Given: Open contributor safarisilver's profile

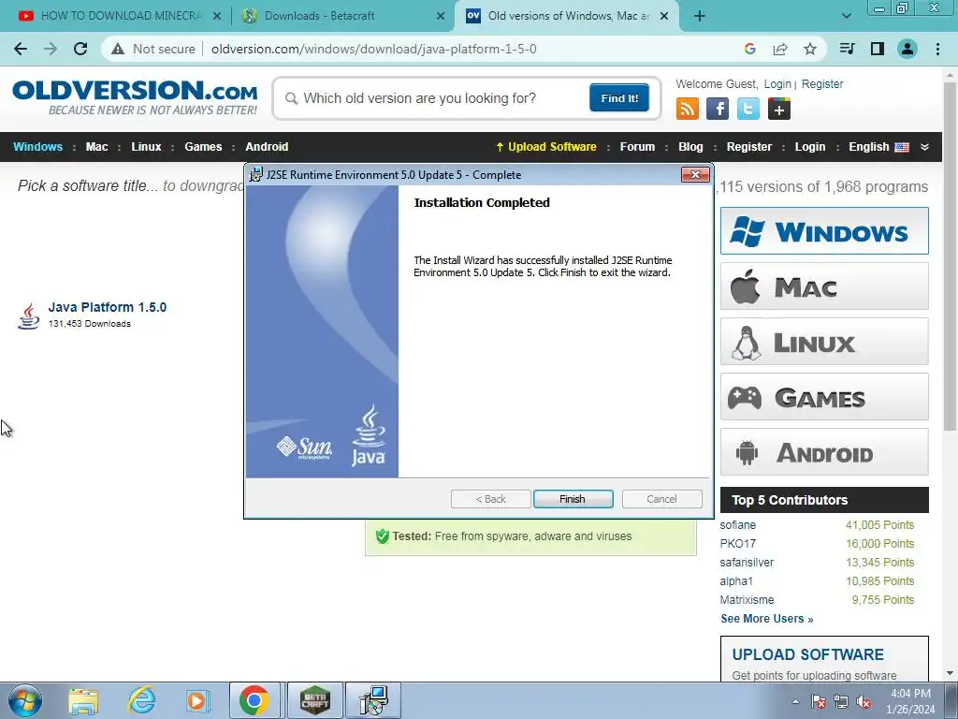Looking at the screenshot, I should tap(747, 563).
